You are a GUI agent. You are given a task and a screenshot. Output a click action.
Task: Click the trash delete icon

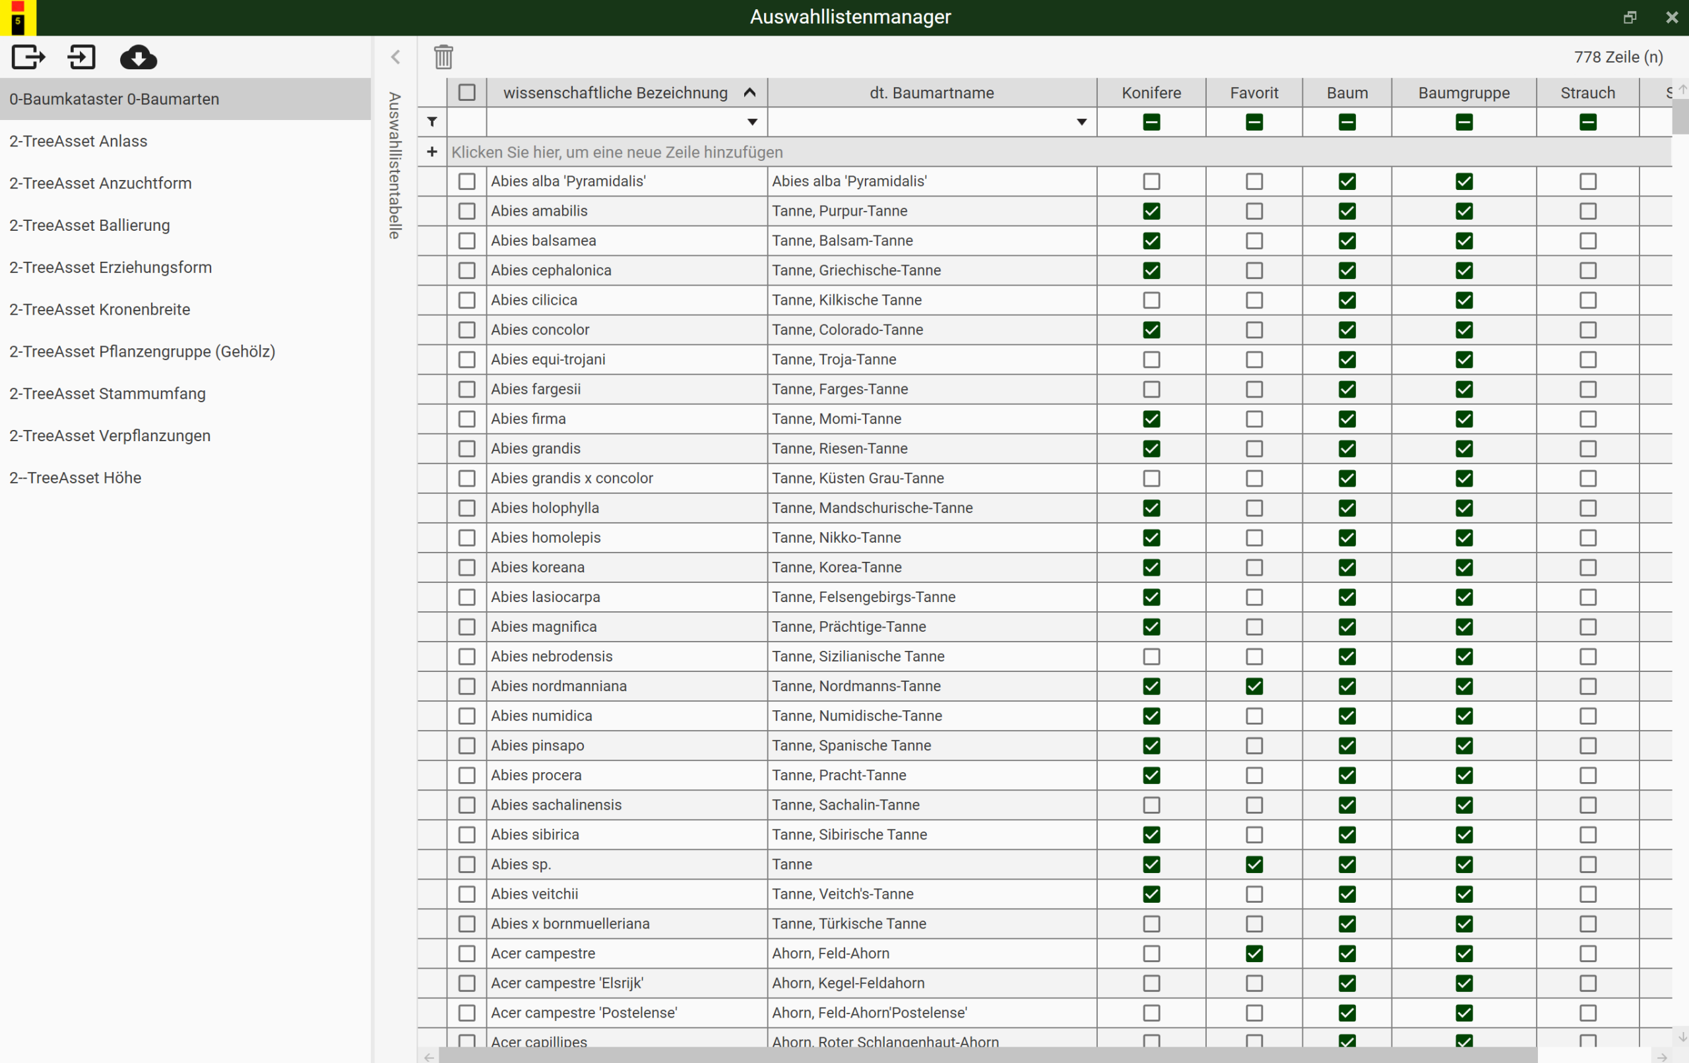pyautogui.click(x=443, y=57)
